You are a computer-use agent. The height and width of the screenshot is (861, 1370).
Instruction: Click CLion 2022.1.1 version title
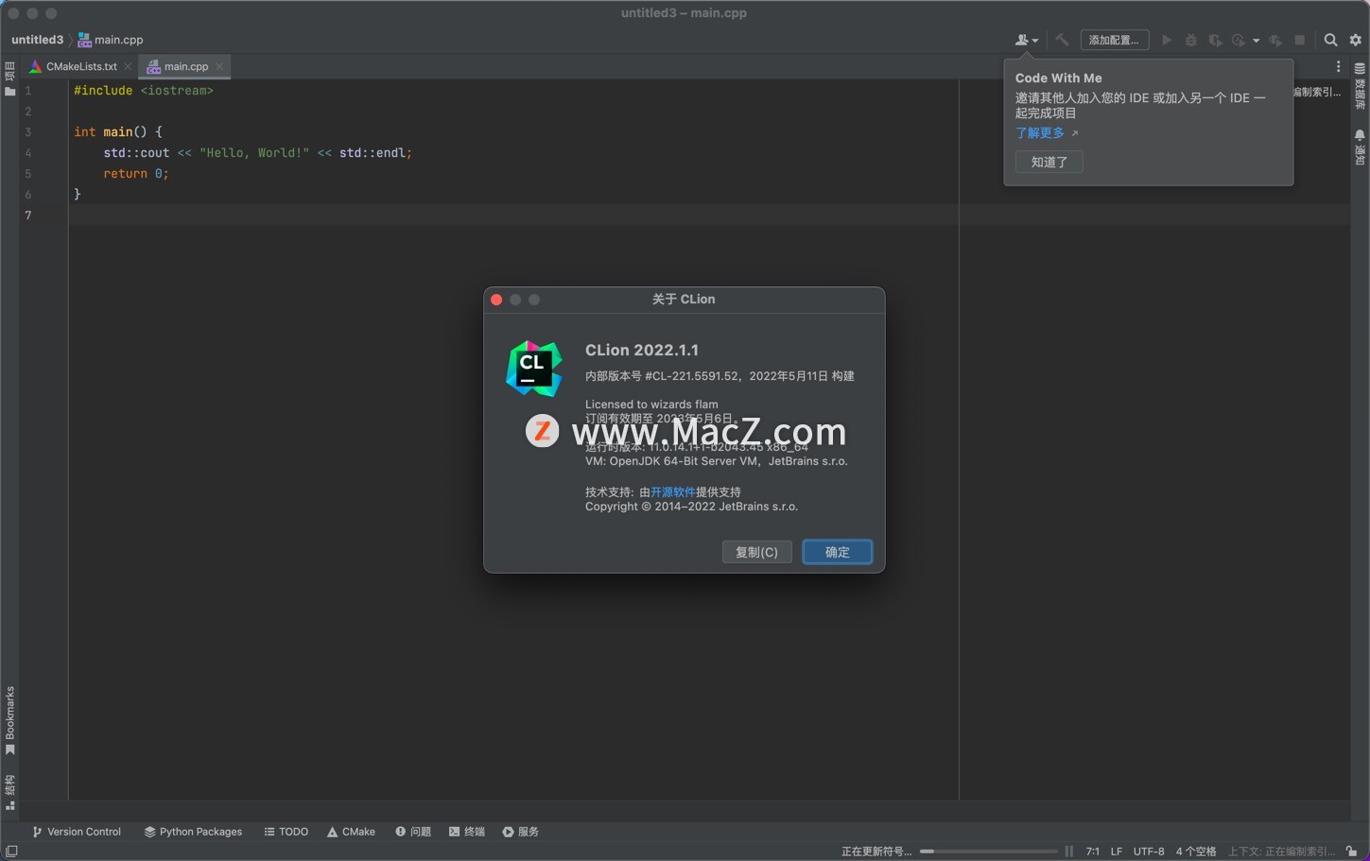[x=642, y=350]
